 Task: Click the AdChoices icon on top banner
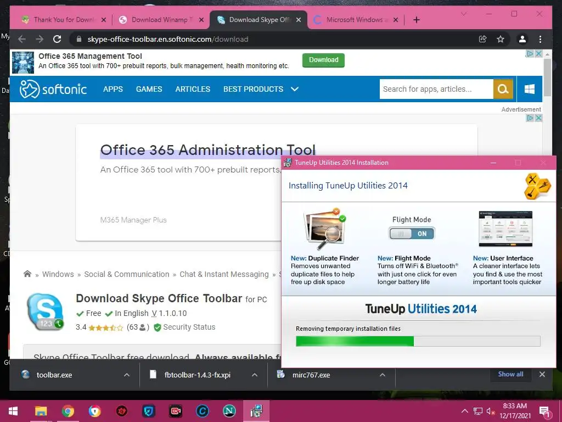tap(530, 53)
